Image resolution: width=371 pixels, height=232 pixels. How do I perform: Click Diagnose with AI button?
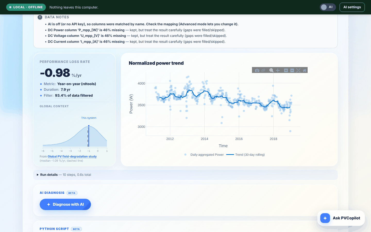(65, 204)
